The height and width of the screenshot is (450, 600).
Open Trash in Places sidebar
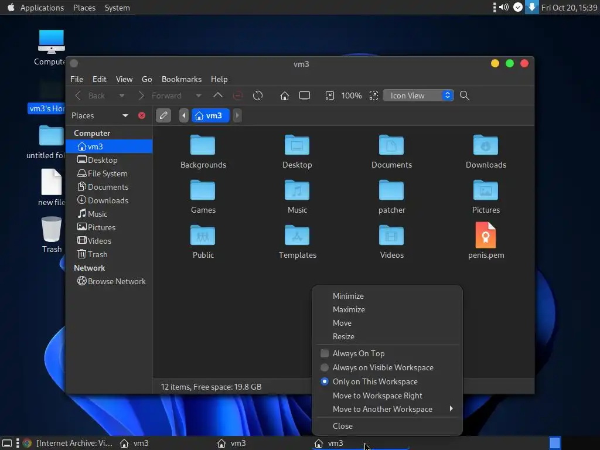click(x=109, y=254)
